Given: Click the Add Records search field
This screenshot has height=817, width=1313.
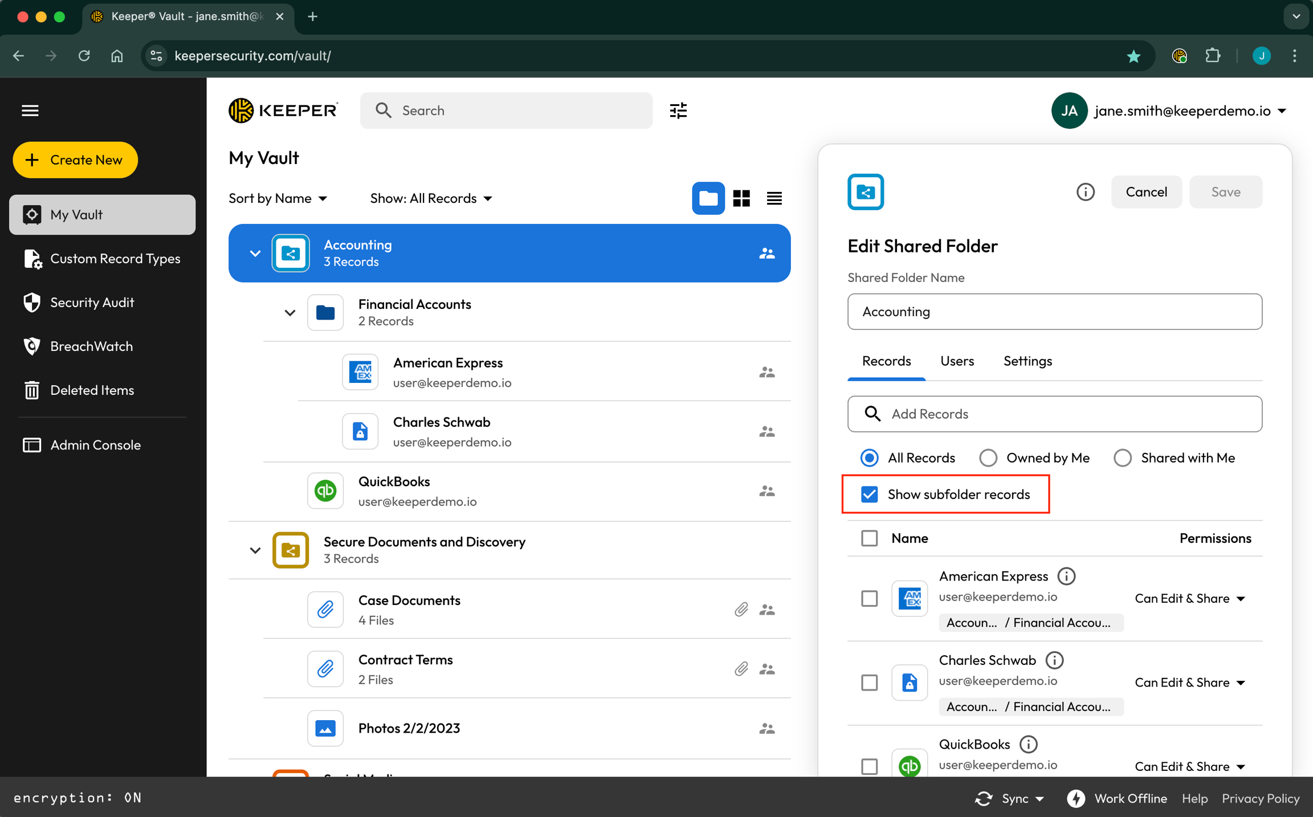Looking at the screenshot, I should pyautogui.click(x=1054, y=414).
